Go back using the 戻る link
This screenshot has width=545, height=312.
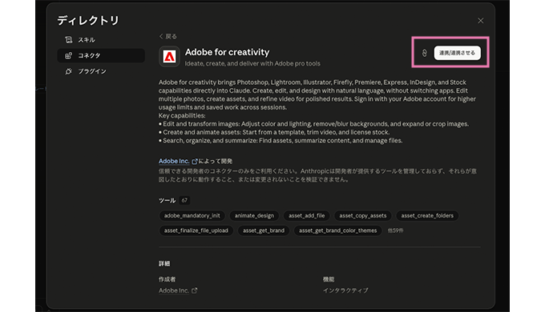pyautogui.click(x=168, y=37)
